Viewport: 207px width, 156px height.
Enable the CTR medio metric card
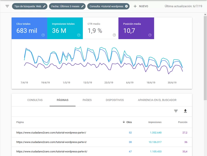[101, 28]
